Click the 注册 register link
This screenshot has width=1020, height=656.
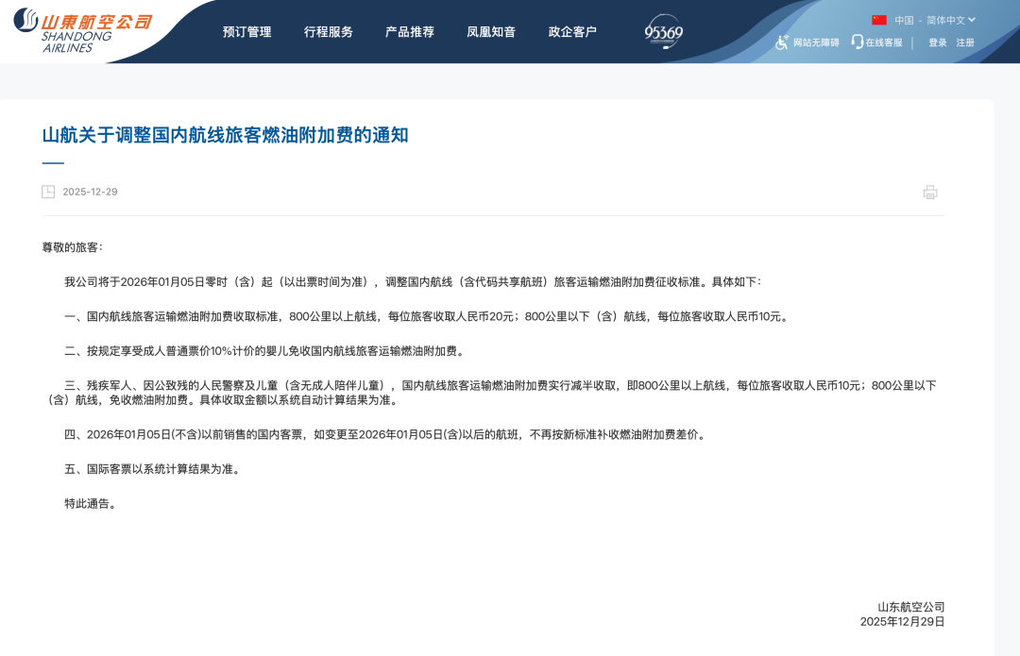point(965,42)
